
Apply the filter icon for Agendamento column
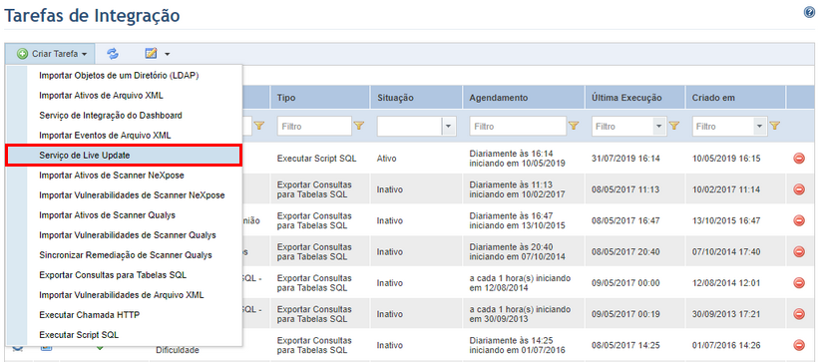(x=574, y=126)
